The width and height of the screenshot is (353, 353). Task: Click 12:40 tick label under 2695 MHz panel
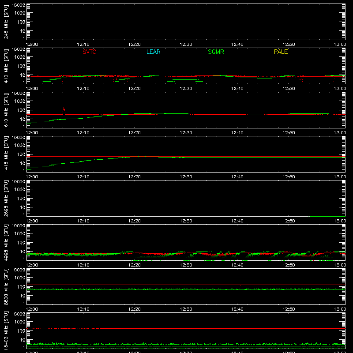pyautogui.click(x=237, y=221)
